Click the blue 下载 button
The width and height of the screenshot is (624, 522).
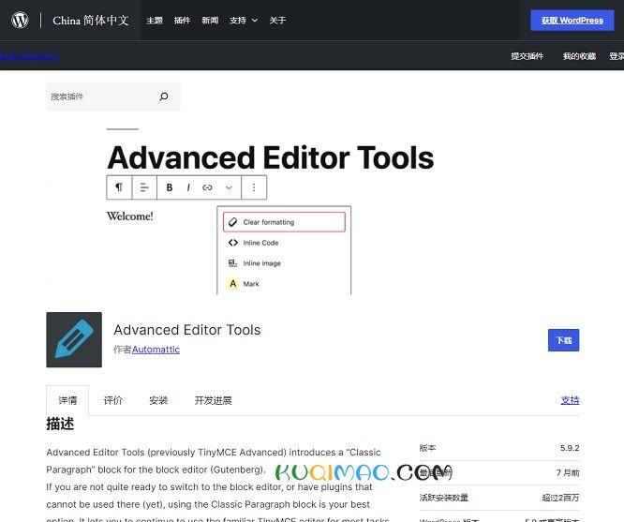tap(563, 340)
